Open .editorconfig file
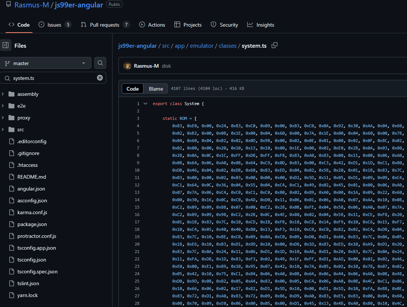 (32, 141)
